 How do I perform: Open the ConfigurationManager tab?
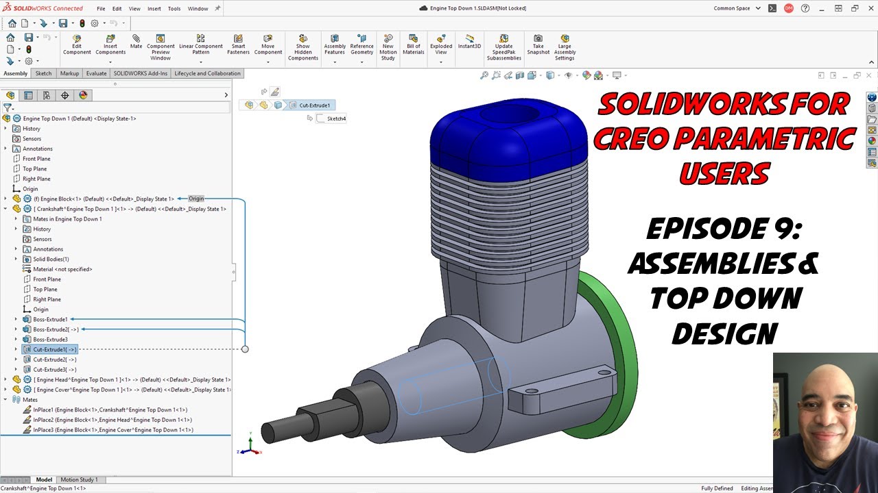[x=47, y=95]
